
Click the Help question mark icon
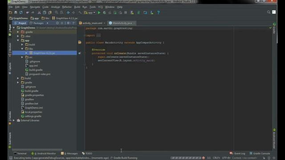click(159, 12)
